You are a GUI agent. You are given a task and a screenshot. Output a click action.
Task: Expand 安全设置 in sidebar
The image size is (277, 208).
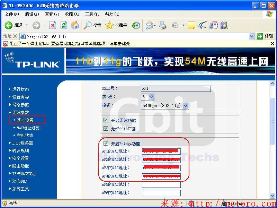click(20, 158)
